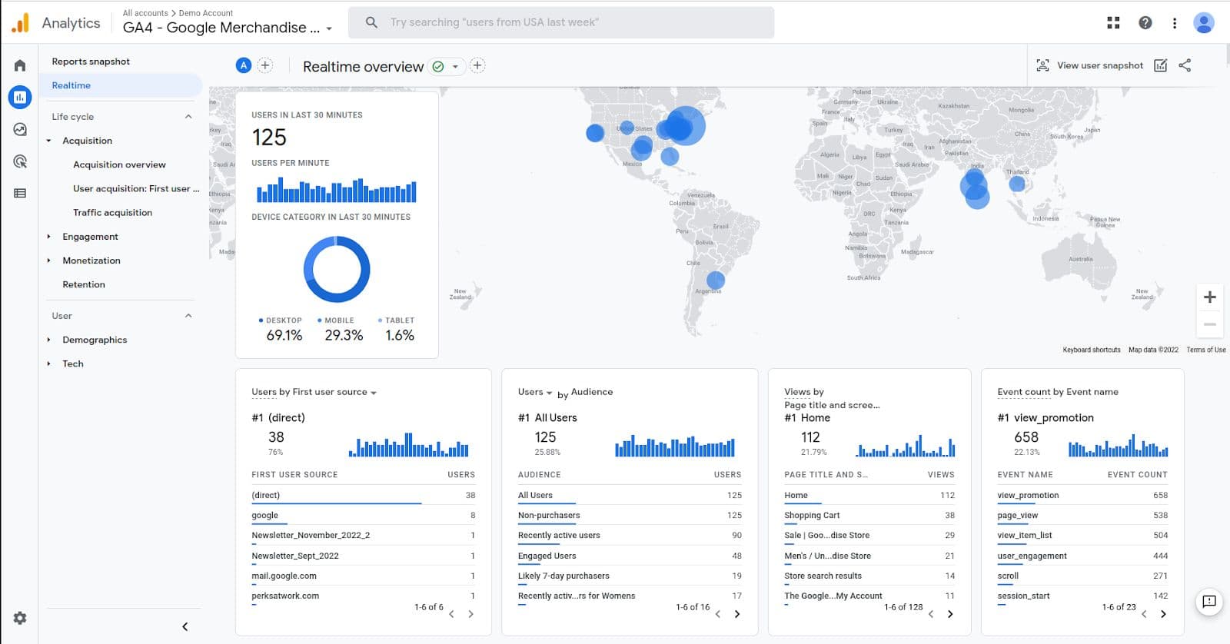Image resolution: width=1230 pixels, height=644 pixels.
Task: Click the search bar input field
Action: click(561, 22)
